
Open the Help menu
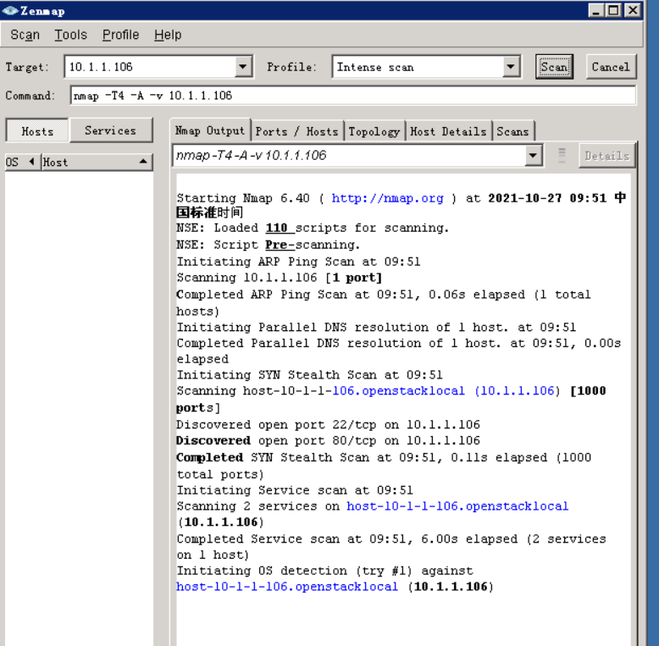pos(168,35)
